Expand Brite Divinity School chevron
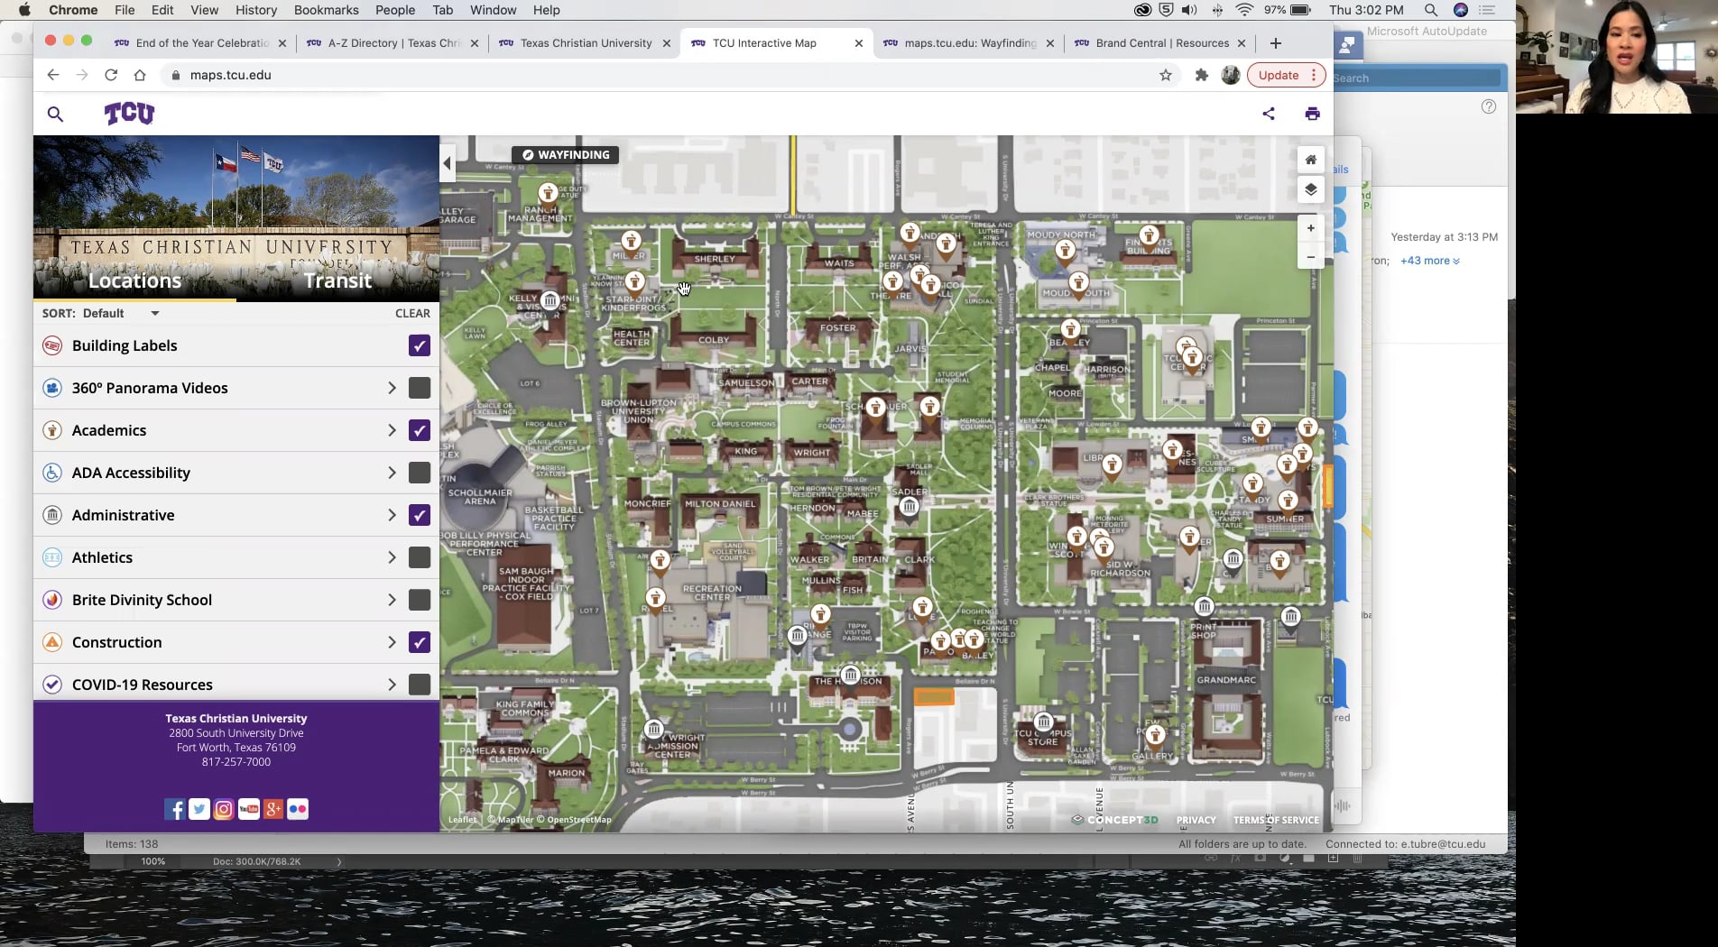Screen dimensions: 1718x947 tap(392, 600)
